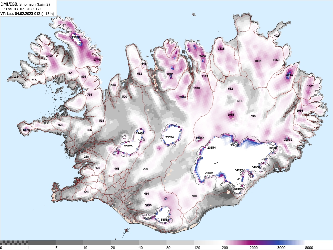Click the snow value 648
333x250 pixels.
[x=144, y=64]
